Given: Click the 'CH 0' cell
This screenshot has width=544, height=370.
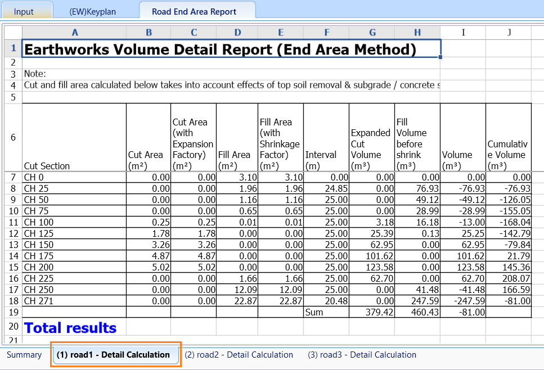Looking at the screenshot, I should point(74,177).
